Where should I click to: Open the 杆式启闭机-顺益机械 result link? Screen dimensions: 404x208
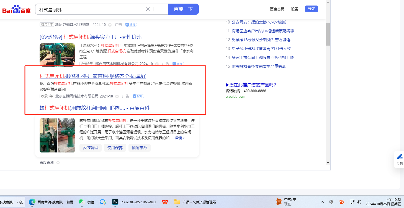tap(92, 76)
